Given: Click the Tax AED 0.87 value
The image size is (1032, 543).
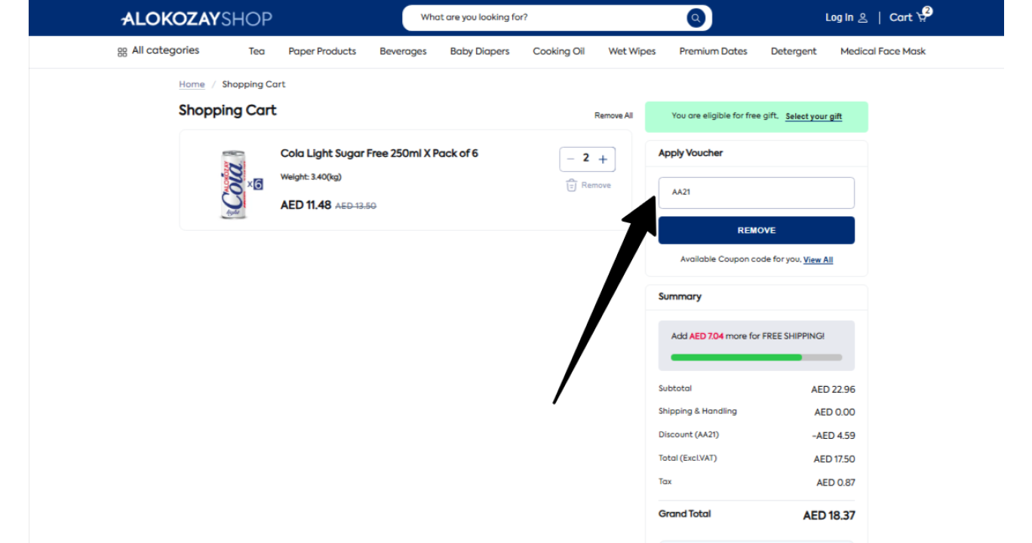Looking at the screenshot, I should coord(836,483).
